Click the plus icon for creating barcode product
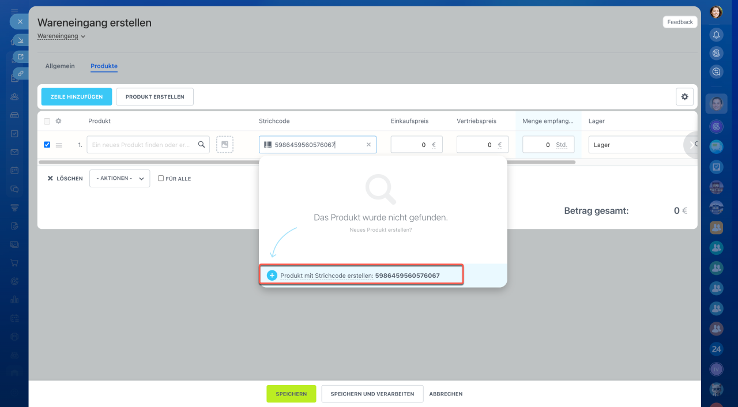738x407 pixels. click(272, 276)
